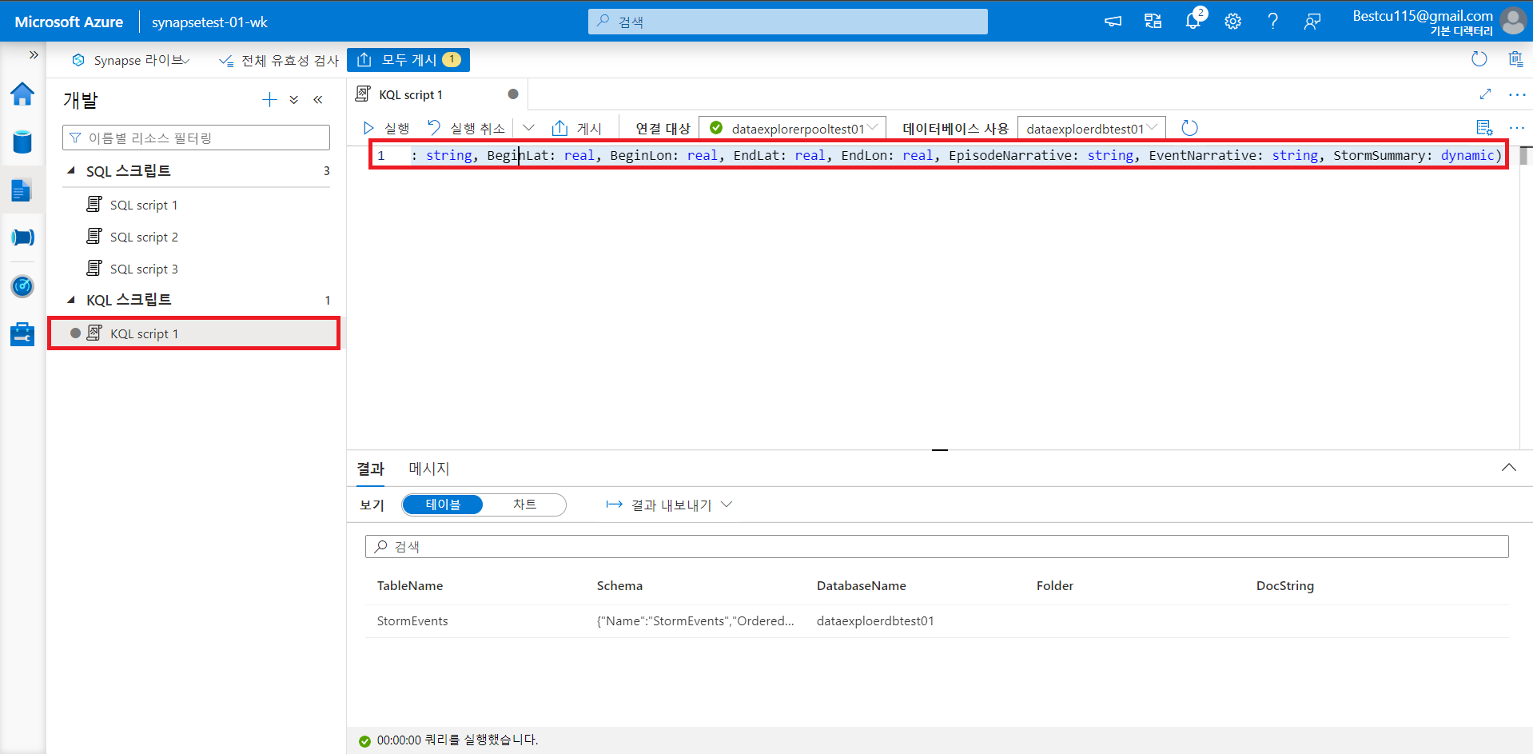Sort by DatabaseName column header
The width and height of the screenshot is (1533, 754).
[861, 585]
